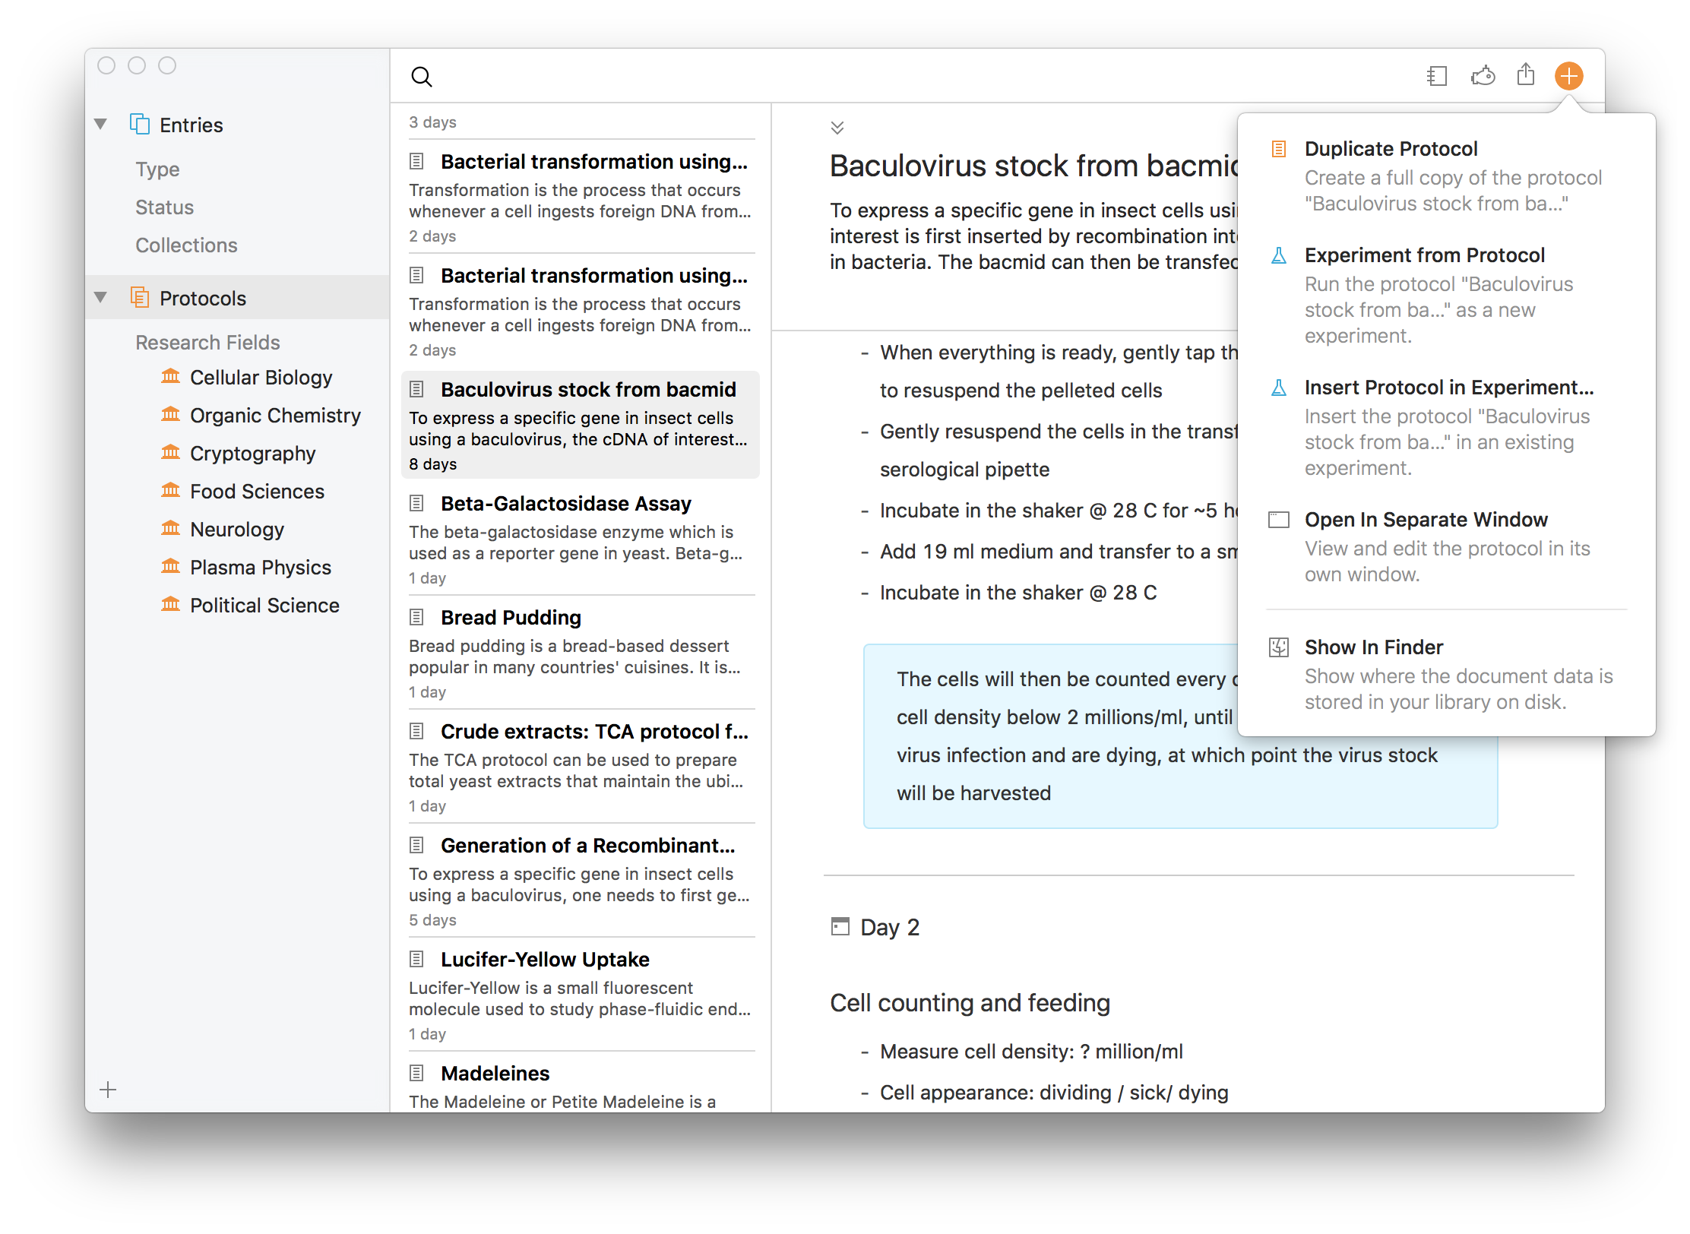Open Organic Chemistry research field

coord(275,415)
